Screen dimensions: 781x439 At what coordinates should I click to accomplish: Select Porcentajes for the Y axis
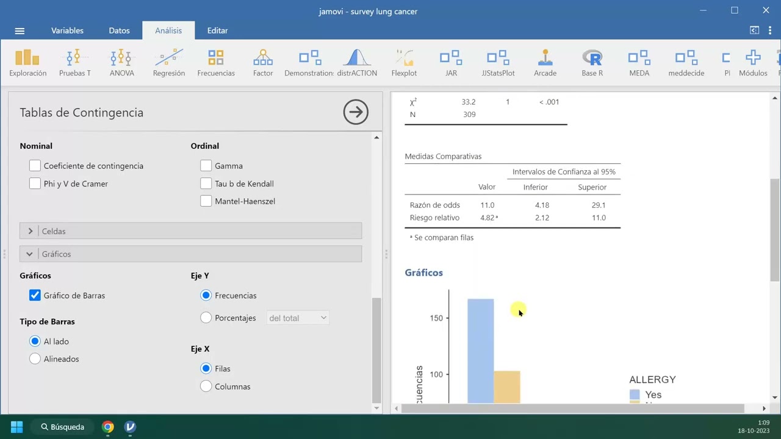[x=206, y=318]
